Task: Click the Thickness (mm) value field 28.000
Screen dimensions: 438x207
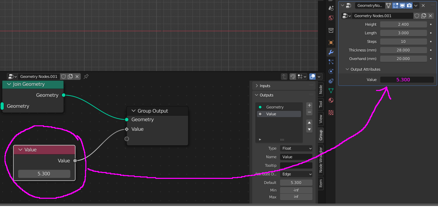Action: tap(403, 50)
